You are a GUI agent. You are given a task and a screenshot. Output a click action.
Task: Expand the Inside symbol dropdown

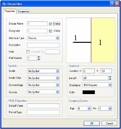click(58, 71)
